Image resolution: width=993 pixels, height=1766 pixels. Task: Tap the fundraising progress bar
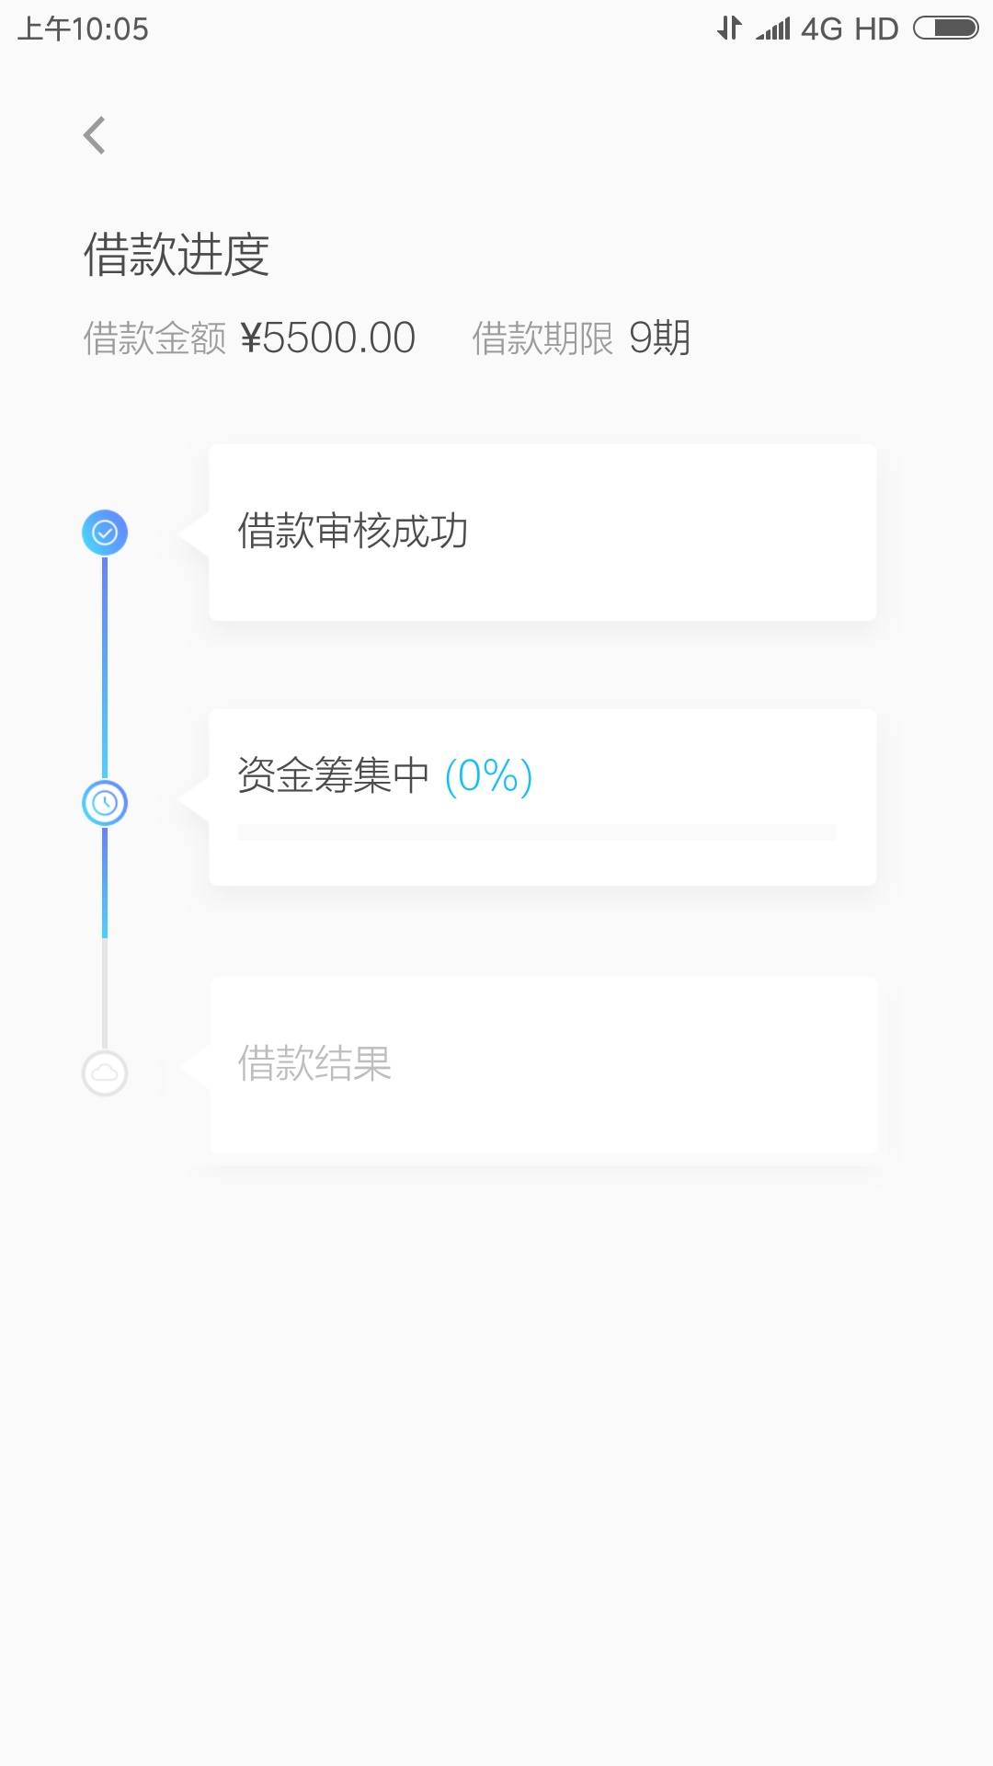pyautogui.click(x=536, y=832)
